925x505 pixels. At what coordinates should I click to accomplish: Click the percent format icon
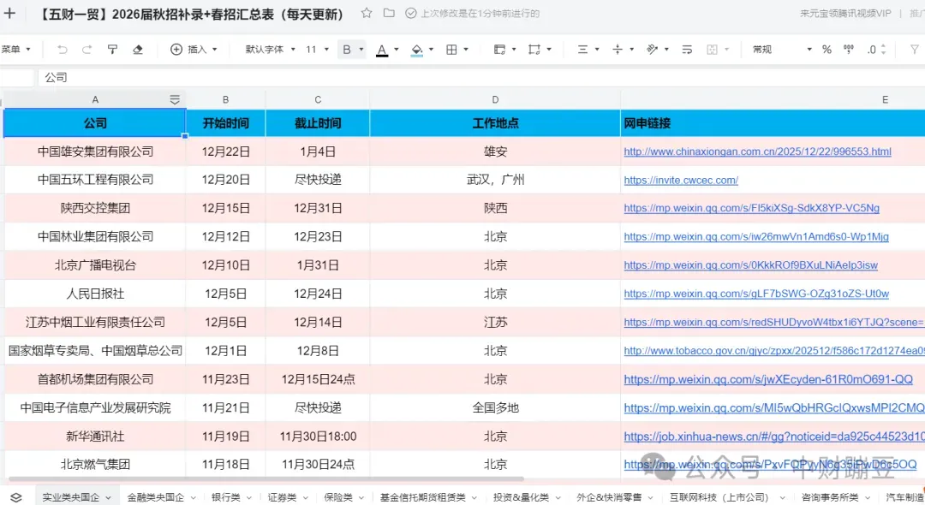coord(827,50)
